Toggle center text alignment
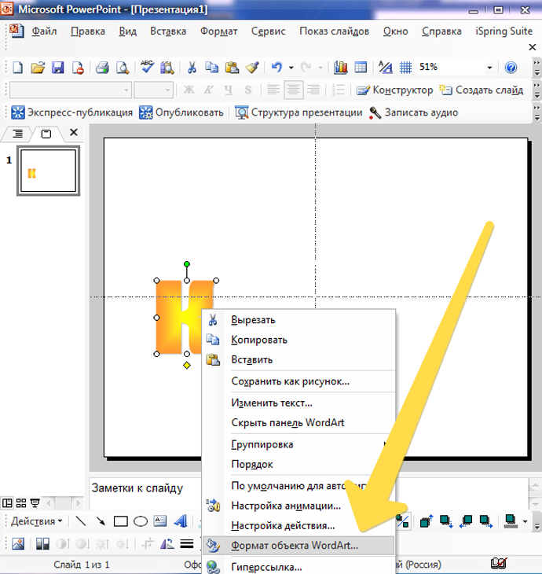Screen dimensions: 542x574 tap(293, 90)
